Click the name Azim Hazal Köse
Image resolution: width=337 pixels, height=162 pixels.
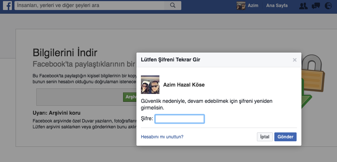184,85
